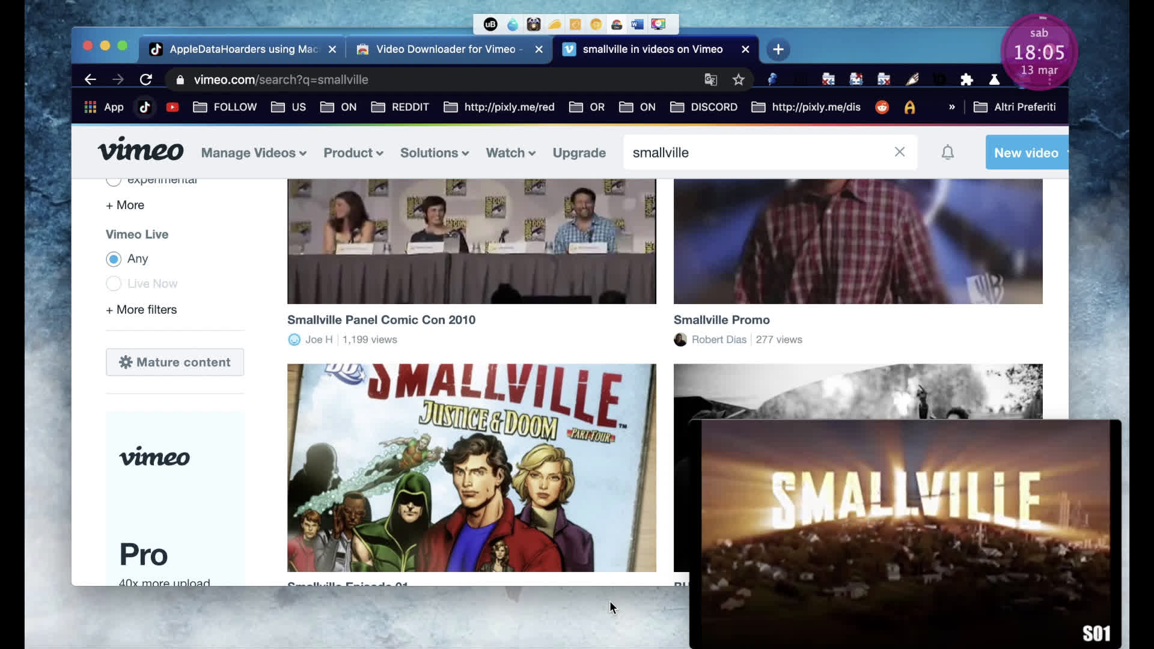Select Live Now under Vimeo Live
Screen dimensions: 1154x649
[x=114, y=283]
